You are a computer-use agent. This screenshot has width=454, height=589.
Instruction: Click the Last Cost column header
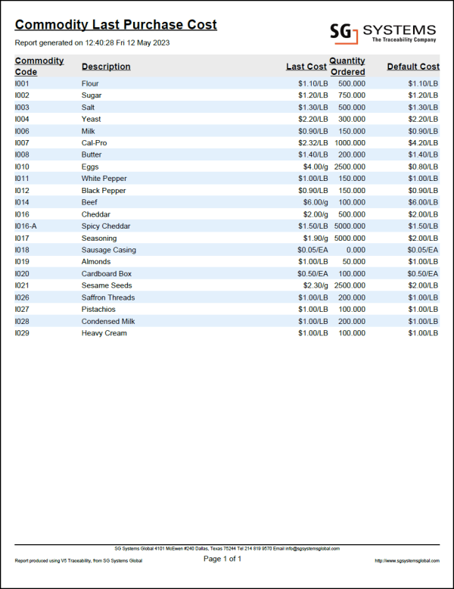coord(306,67)
